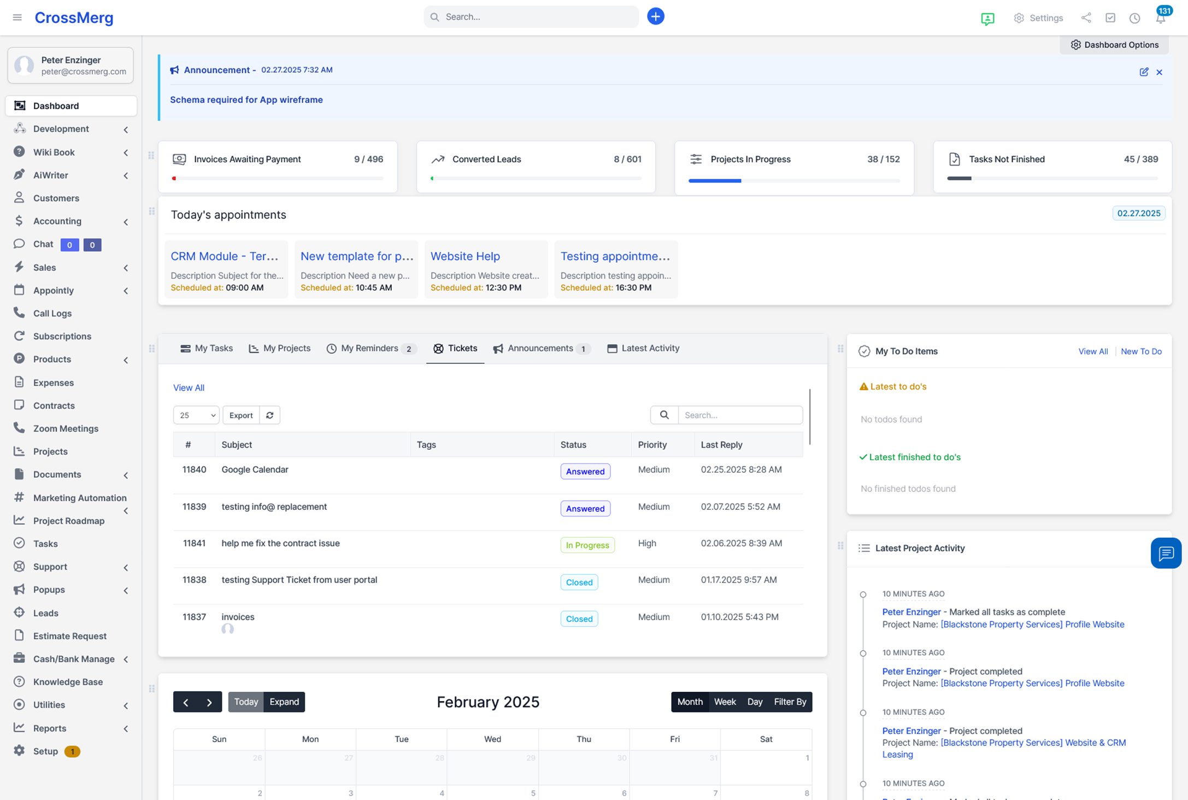Click the edit announcement pencil icon
Image resolution: width=1188 pixels, height=800 pixels.
[1144, 72]
